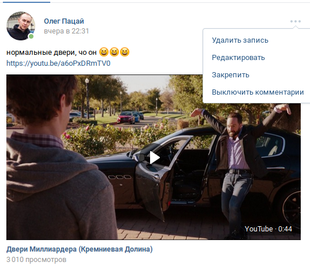
Task: Click the video thumbnail with black car
Action: pyautogui.click(x=154, y=158)
